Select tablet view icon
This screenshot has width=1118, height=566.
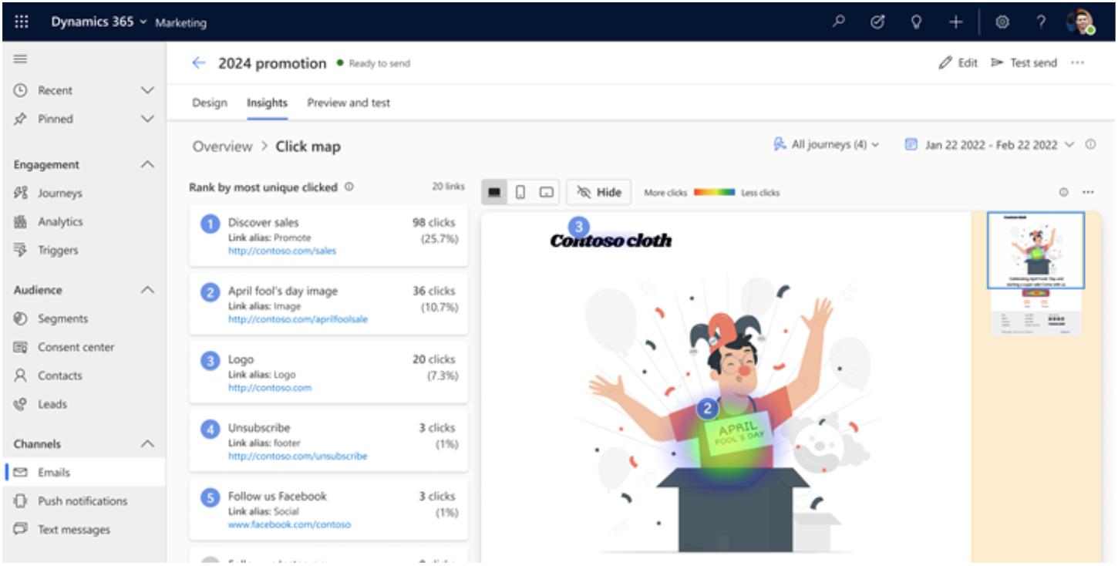click(x=547, y=192)
